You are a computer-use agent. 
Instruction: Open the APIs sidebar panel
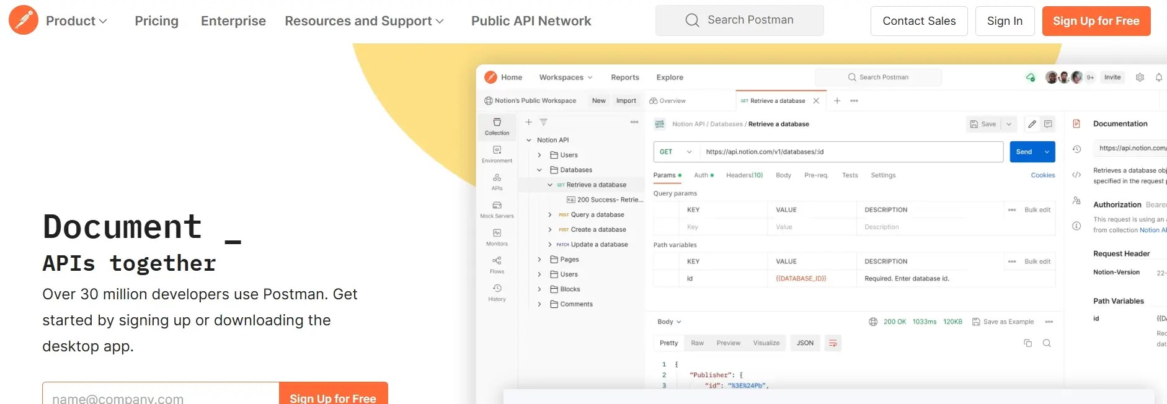[x=497, y=182]
